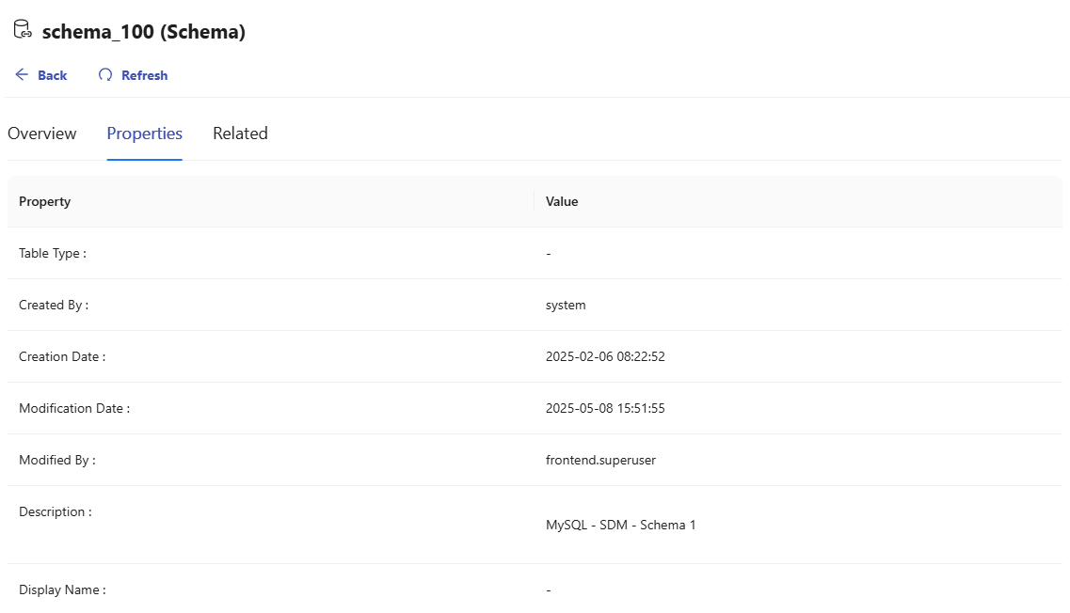Open the Related tab

(x=240, y=134)
